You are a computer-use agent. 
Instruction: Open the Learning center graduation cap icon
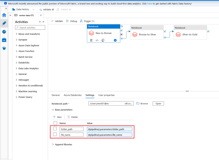4,48
